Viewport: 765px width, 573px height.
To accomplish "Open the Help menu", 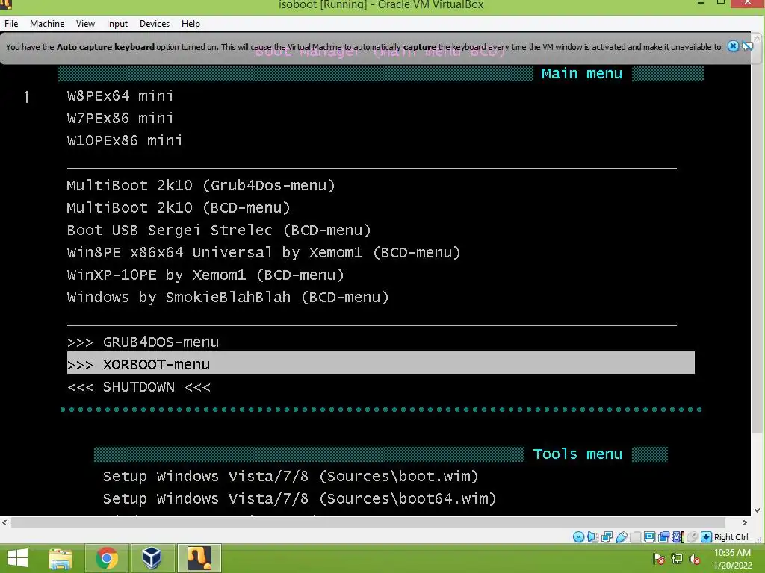I will (191, 23).
